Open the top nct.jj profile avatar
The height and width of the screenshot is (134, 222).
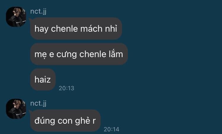coord(16,17)
